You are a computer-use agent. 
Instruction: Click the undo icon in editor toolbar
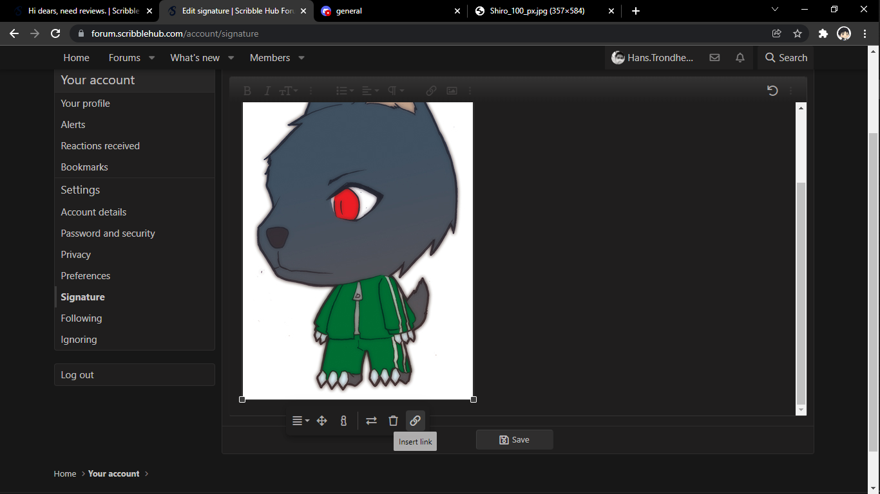point(772,91)
